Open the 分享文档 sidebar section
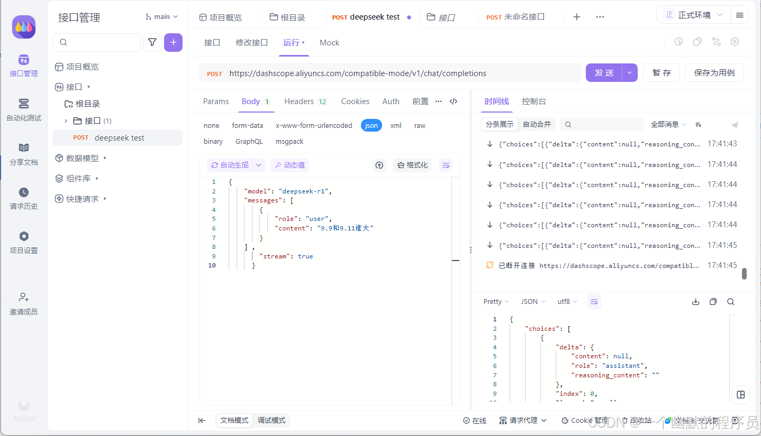This screenshot has height=436, width=761. click(24, 154)
